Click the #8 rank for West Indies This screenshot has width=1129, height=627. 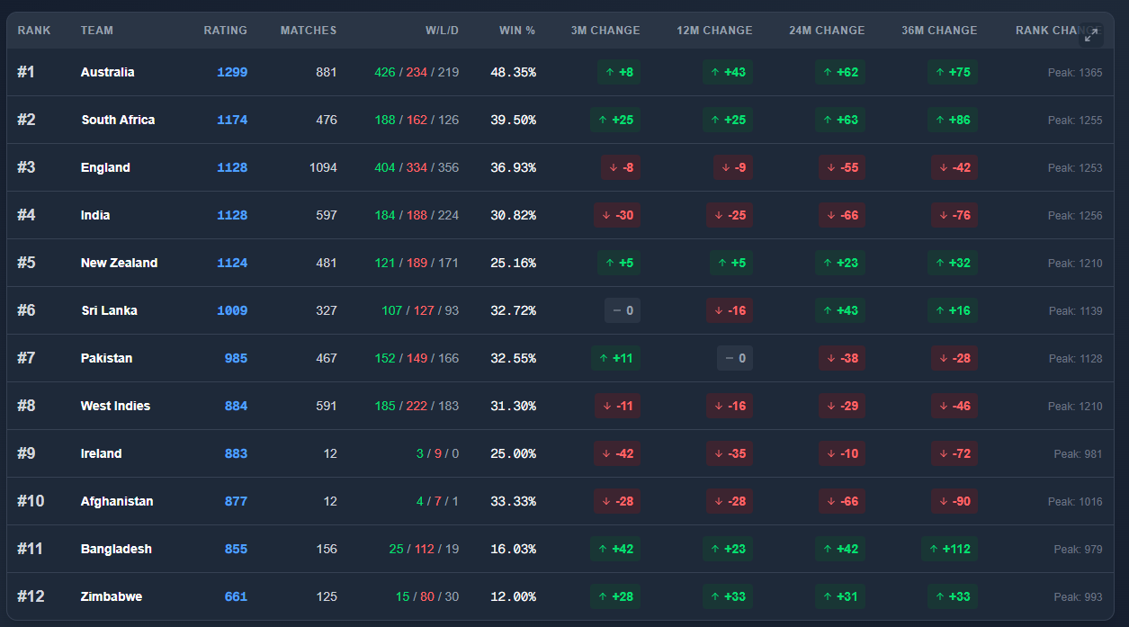pyautogui.click(x=26, y=406)
